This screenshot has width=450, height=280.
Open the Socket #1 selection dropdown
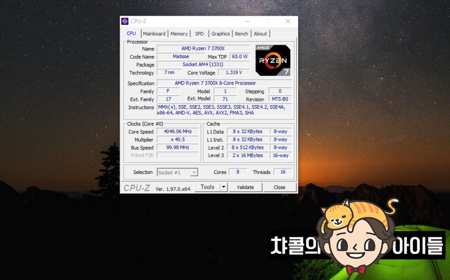pyautogui.click(x=177, y=172)
